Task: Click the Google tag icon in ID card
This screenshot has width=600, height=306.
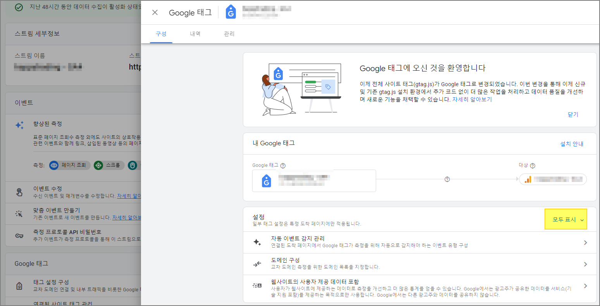Action: click(266, 181)
